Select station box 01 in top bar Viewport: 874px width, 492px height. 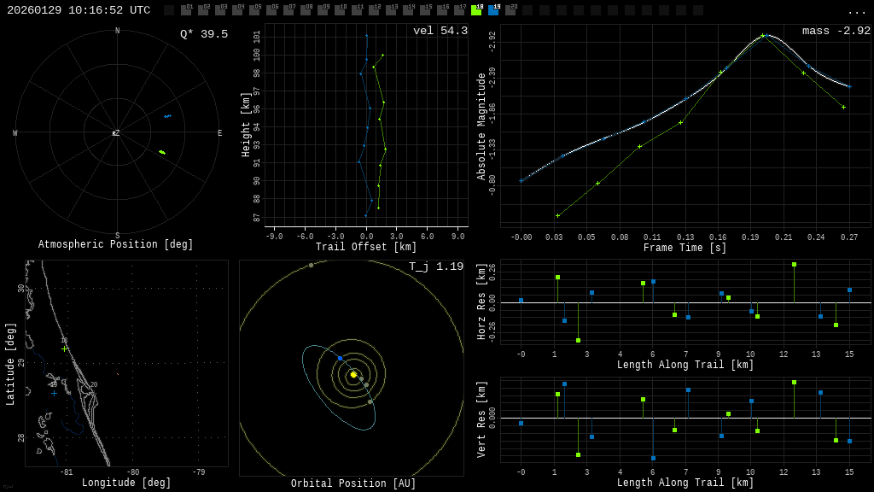[x=185, y=10]
